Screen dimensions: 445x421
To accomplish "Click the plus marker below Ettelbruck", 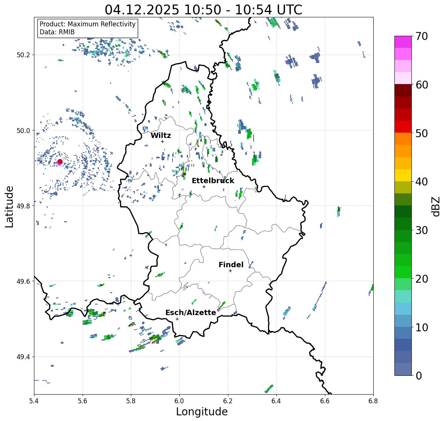I will tap(204, 187).
